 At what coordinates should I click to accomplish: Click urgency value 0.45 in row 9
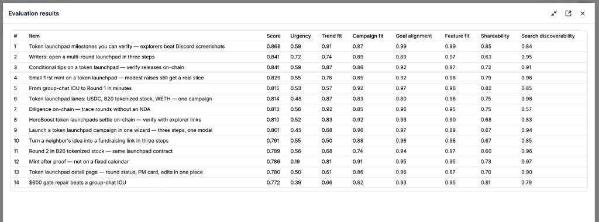pyautogui.click(x=295, y=130)
